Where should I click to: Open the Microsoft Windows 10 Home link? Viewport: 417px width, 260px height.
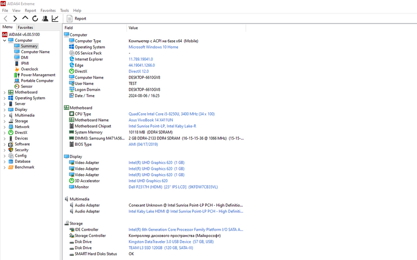point(154,47)
